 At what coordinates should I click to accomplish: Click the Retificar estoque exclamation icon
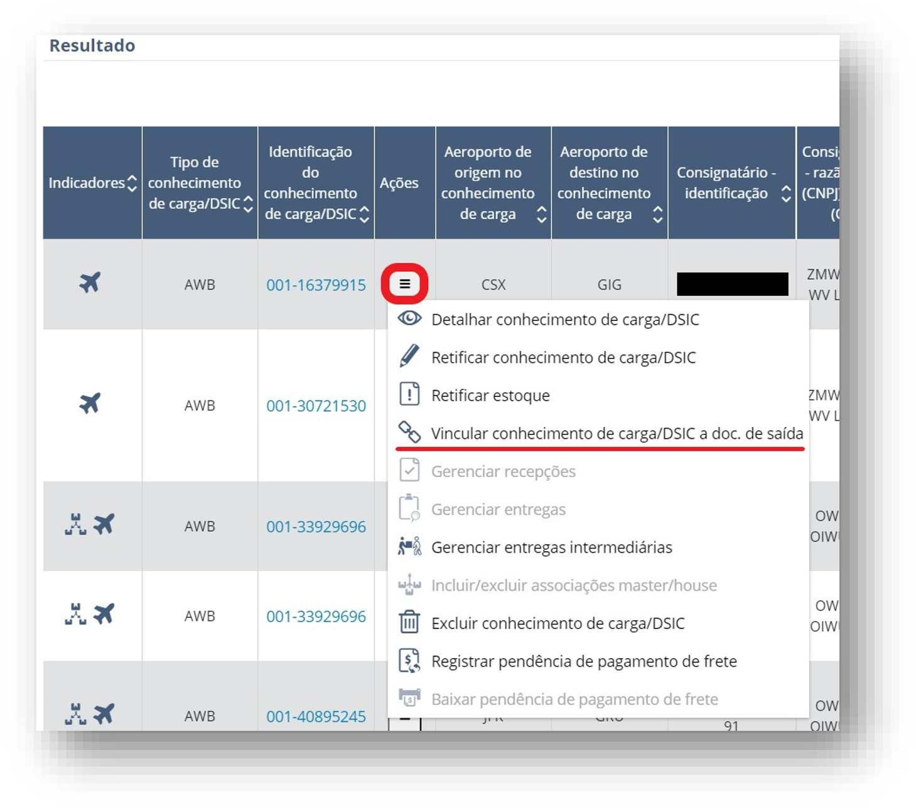pyautogui.click(x=409, y=394)
